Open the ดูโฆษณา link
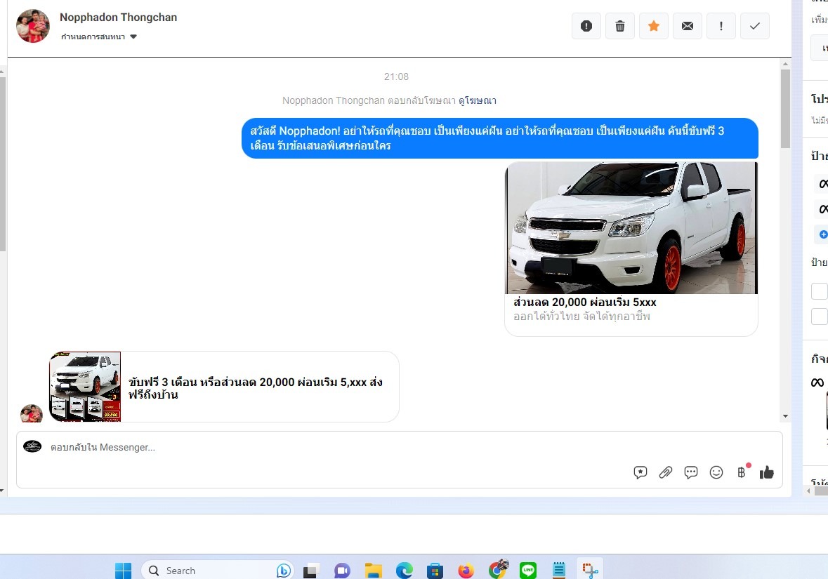 478,101
